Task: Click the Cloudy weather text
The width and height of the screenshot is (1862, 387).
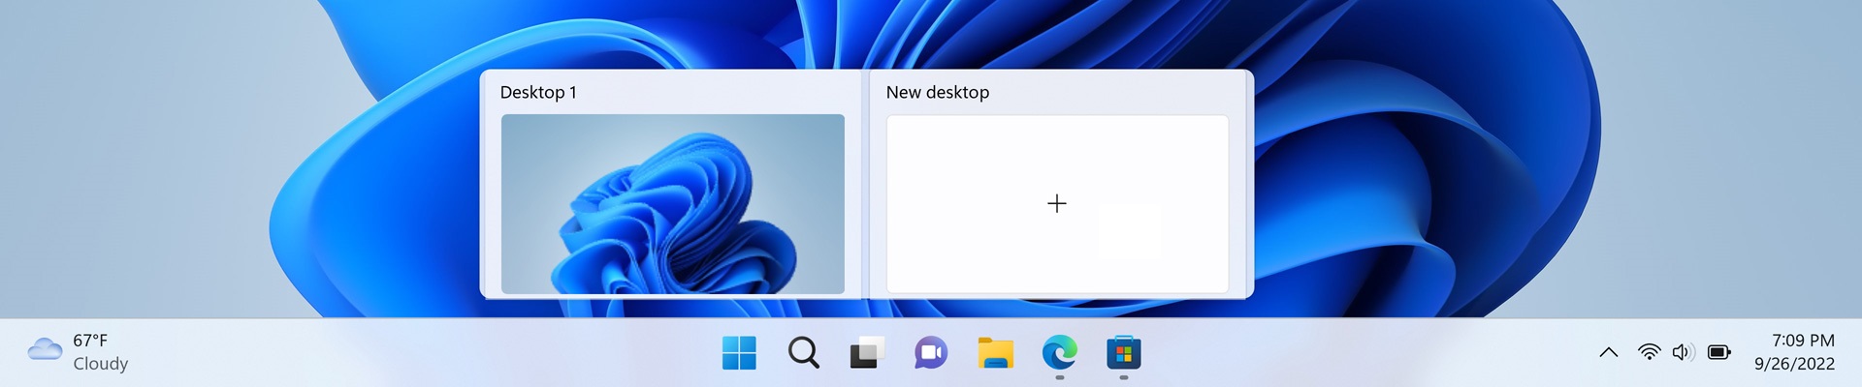Action: [x=101, y=364]
